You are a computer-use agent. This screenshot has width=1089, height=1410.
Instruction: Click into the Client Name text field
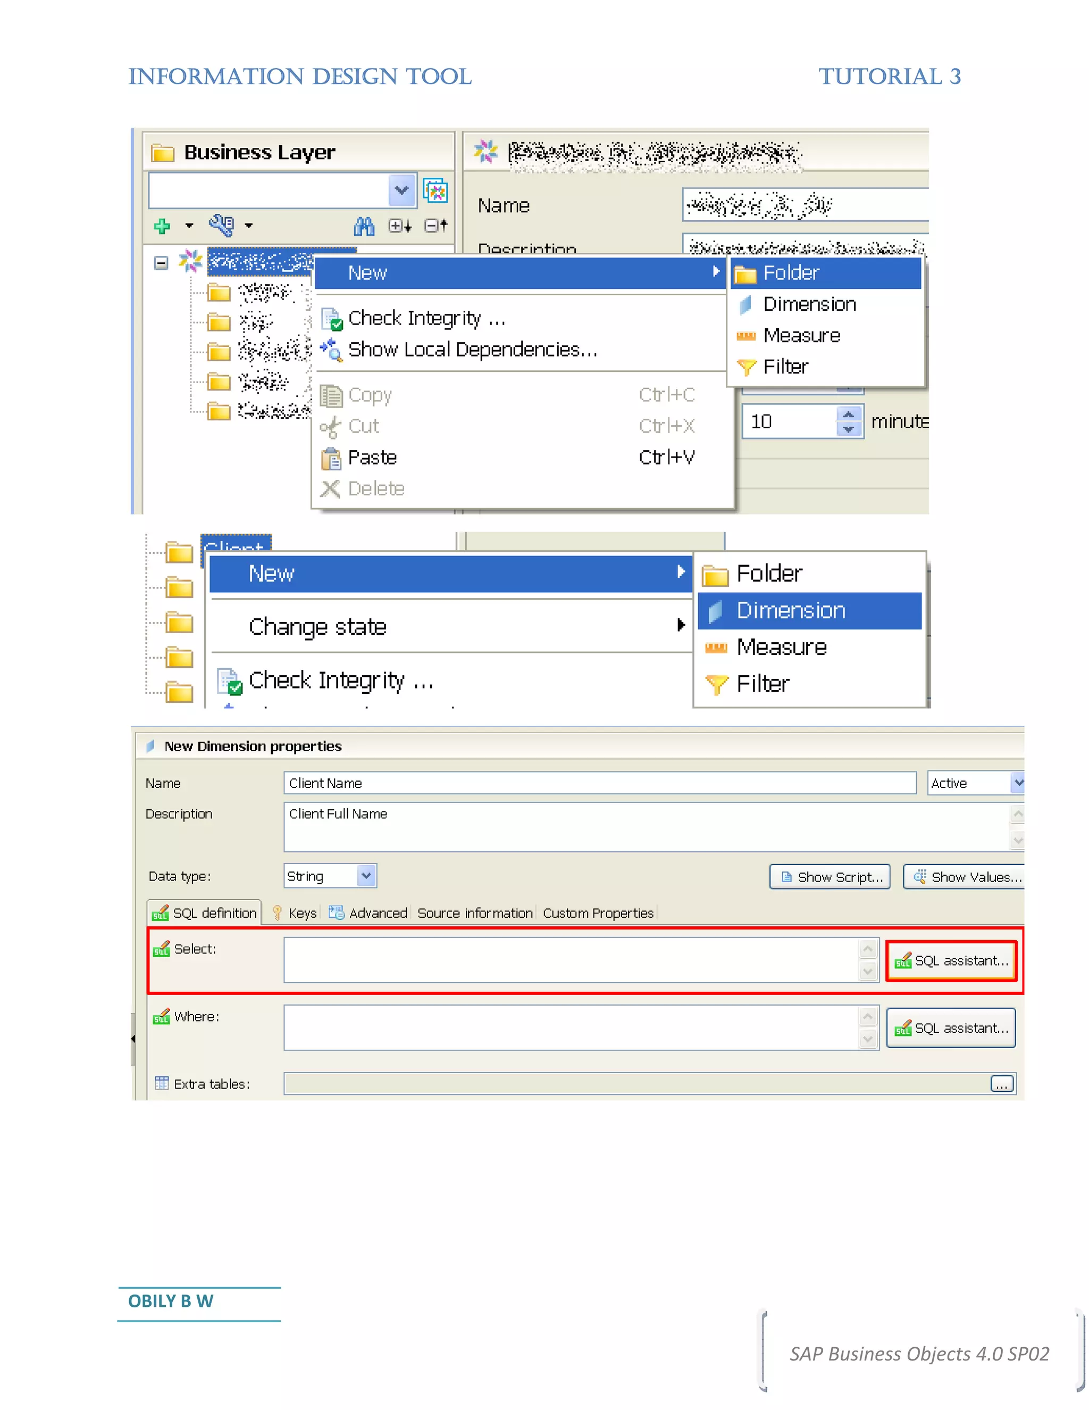[599, 783]
